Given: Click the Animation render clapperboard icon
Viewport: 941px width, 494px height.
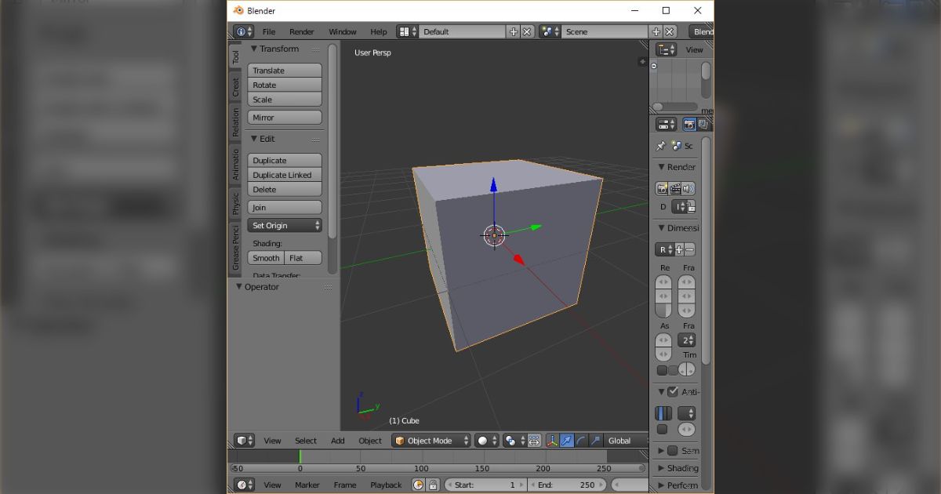Looking at the screenshot, I should pos(675,188).
